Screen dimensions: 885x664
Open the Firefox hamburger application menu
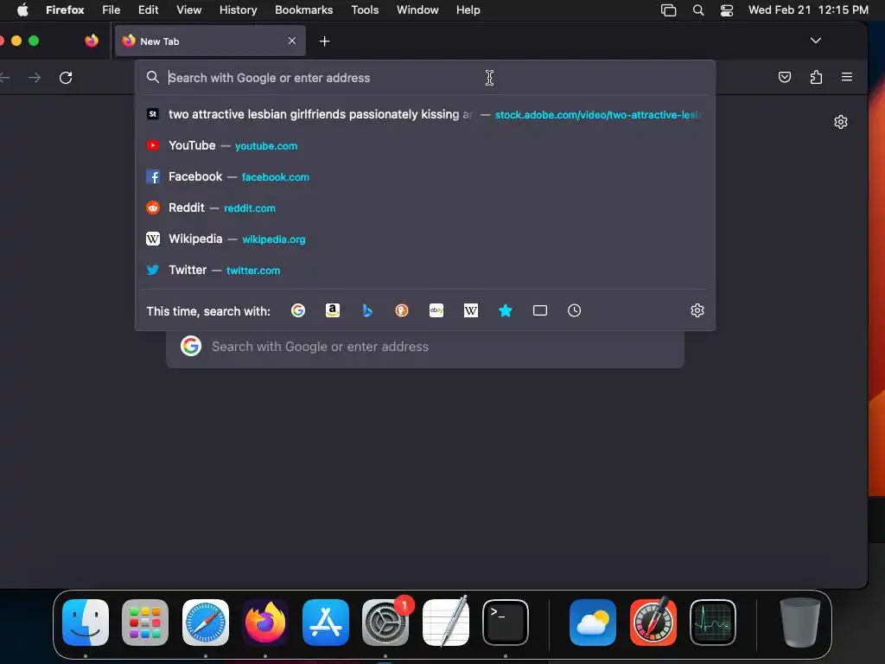tap(847, 77)
